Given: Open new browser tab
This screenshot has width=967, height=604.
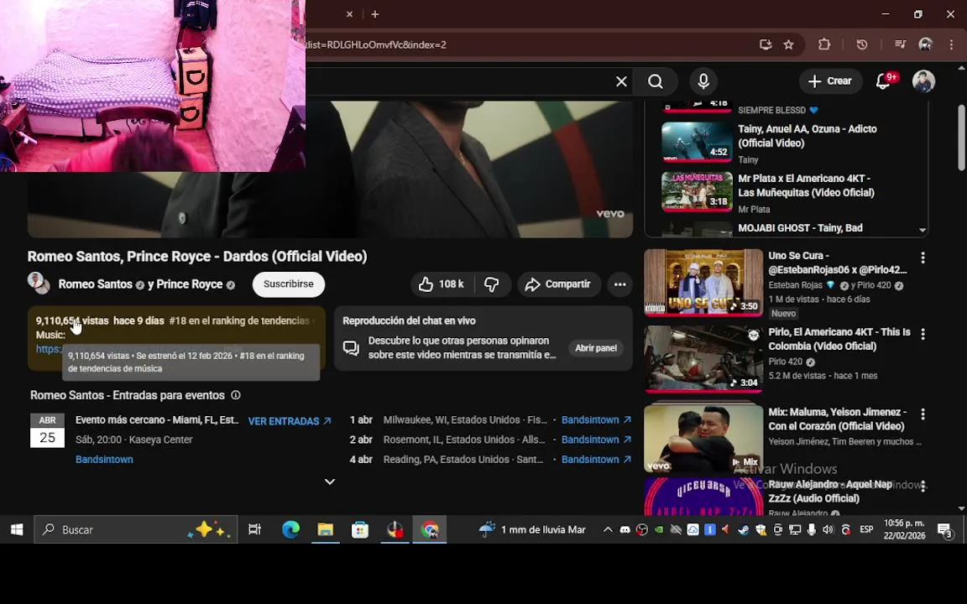Looking at the screenshot, I should tap(375, 14).
